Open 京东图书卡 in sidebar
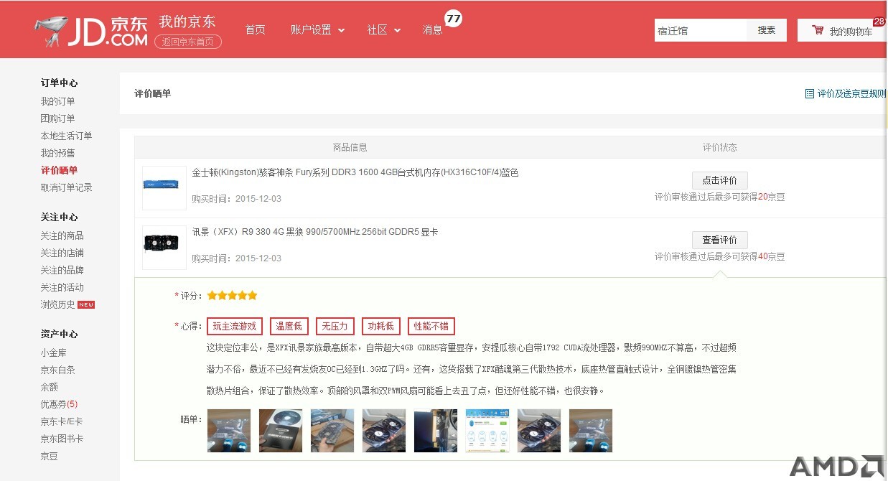Image resolution: width=888 pixels, height=481 pixels. coord(62,439)
